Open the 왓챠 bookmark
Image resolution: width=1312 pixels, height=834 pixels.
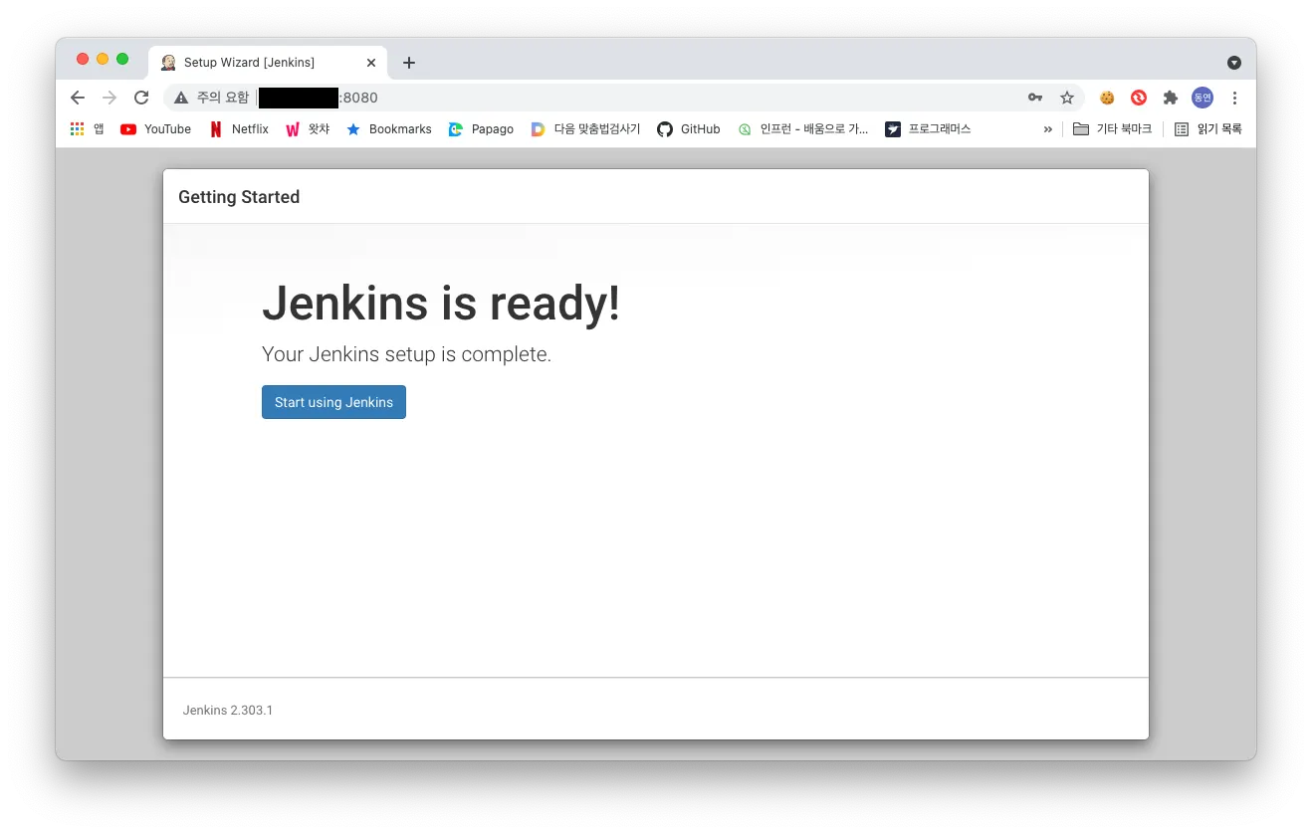coord(308,129)
